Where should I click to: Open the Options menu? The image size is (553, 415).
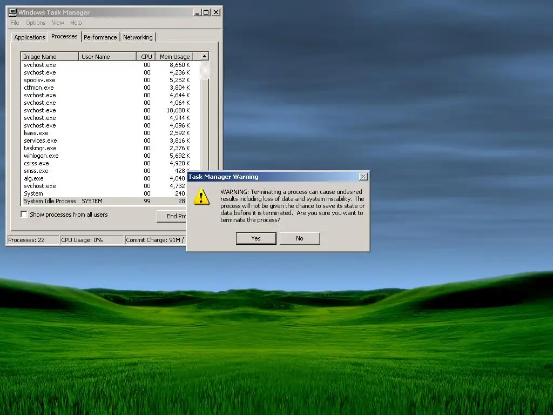click(x=35, y=23)
